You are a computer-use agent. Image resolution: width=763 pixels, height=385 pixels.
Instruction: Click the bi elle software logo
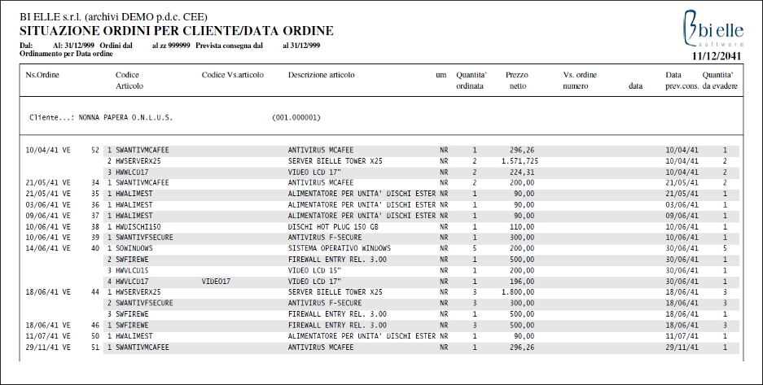pos(713,29)
